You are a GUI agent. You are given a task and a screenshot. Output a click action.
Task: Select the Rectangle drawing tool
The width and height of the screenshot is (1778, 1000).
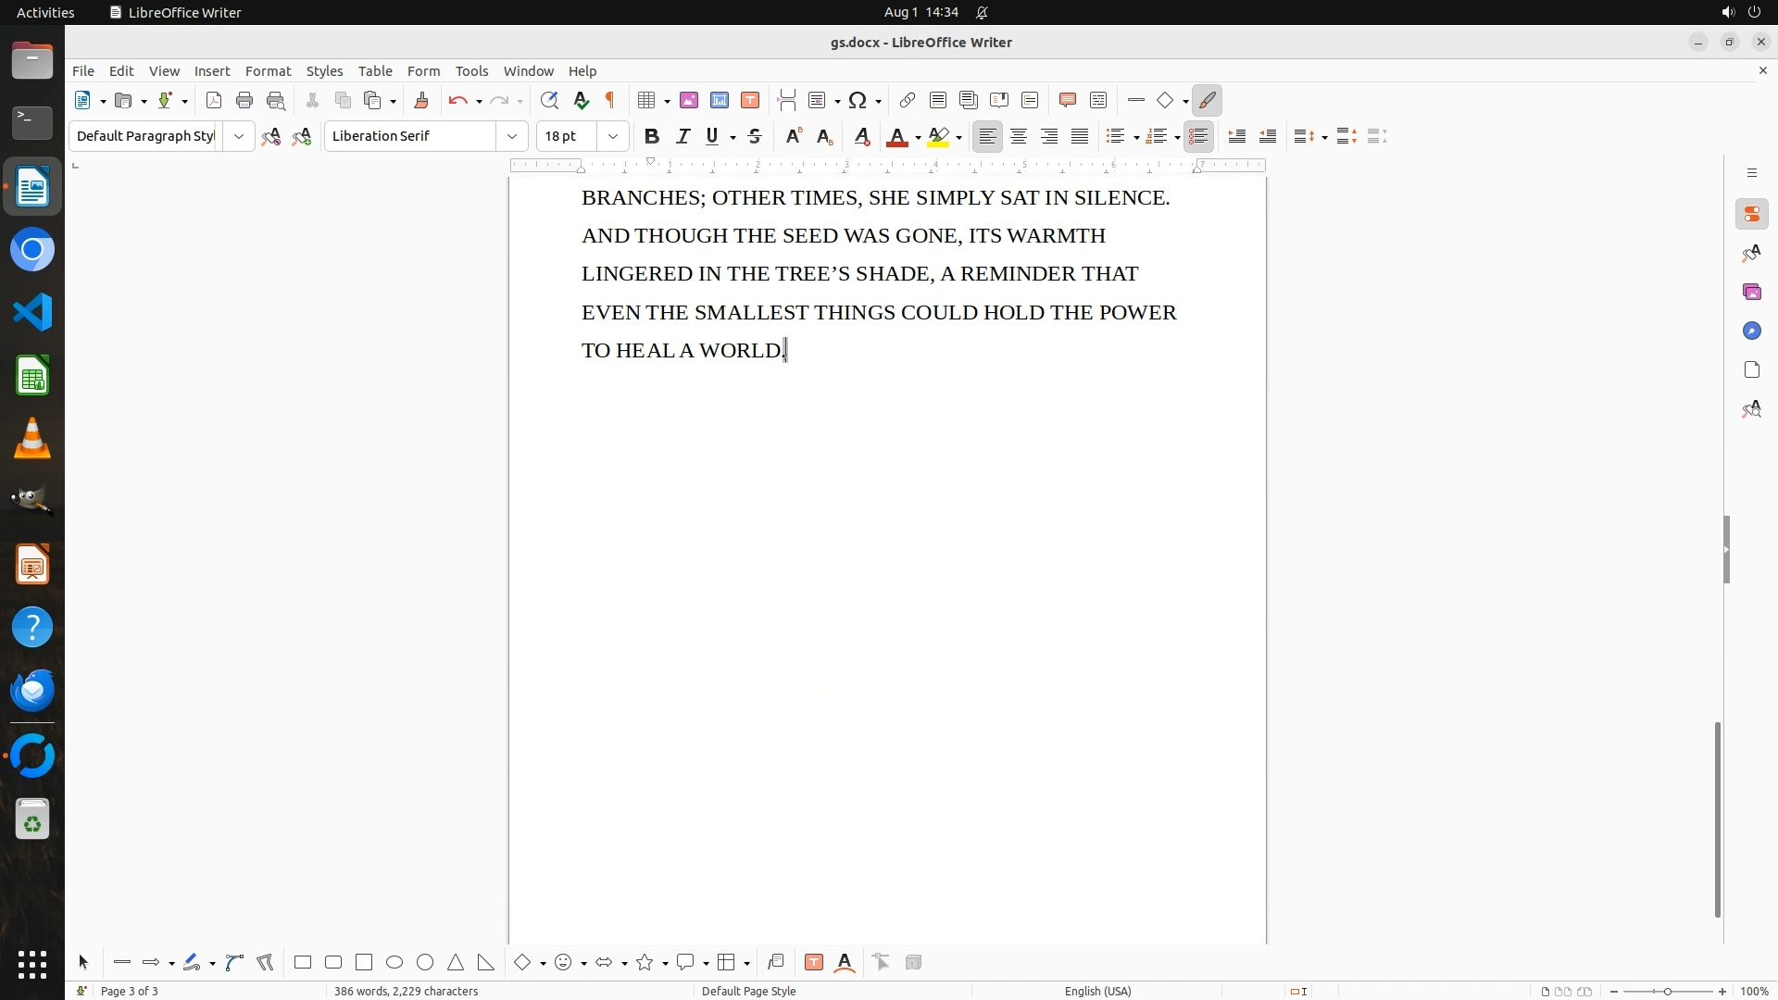[303, 962]
